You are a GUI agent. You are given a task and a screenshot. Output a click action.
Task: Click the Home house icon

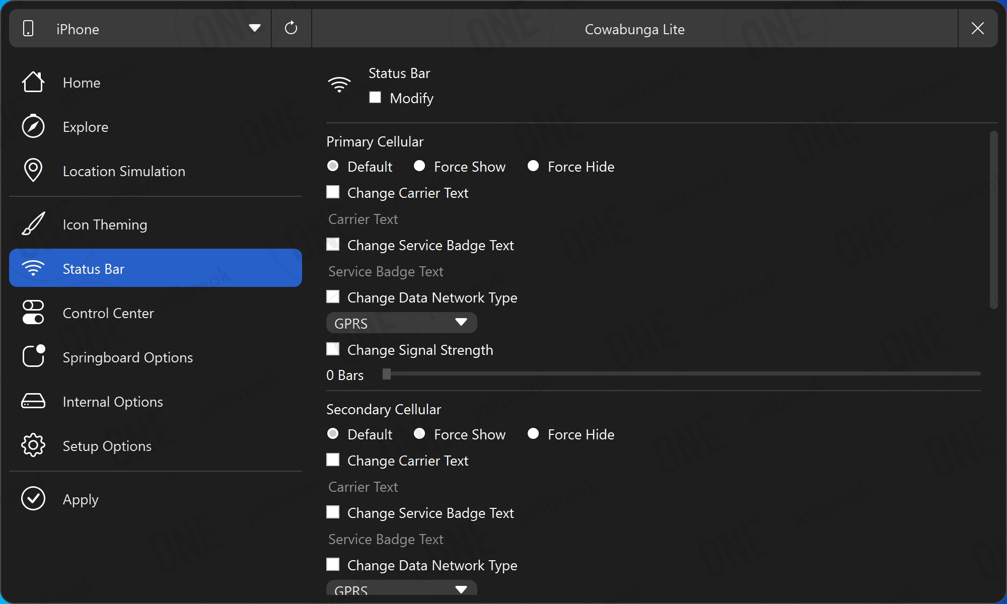[33, 82]
